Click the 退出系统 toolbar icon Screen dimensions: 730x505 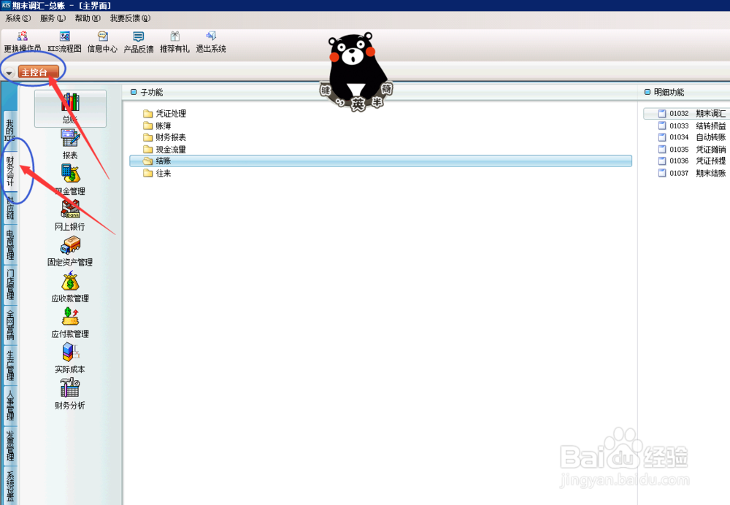click(x=211, y=36)
